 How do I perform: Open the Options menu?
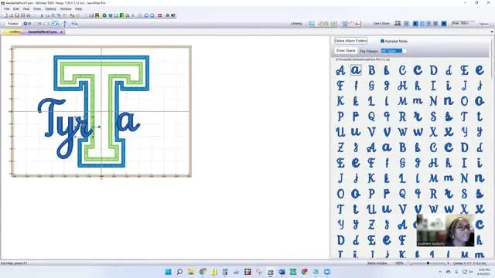click(50, 8)
